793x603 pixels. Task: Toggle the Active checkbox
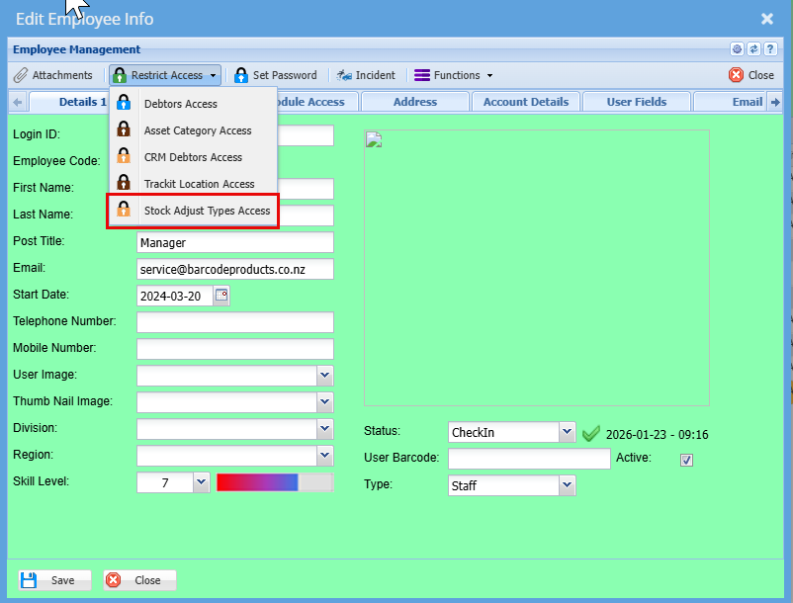tap(687, 460)
